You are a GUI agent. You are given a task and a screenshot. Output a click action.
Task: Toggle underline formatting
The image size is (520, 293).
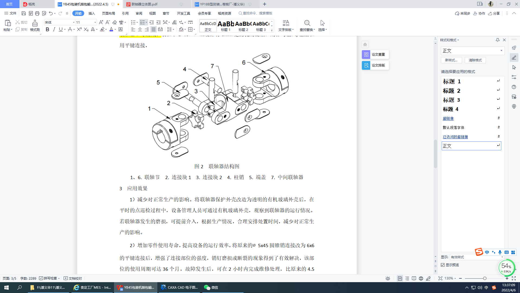click(x=61, y=29)
